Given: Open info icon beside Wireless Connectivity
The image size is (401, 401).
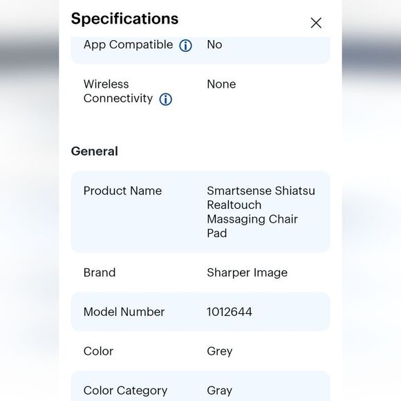Looking at the screenshot, I should 165,100.
